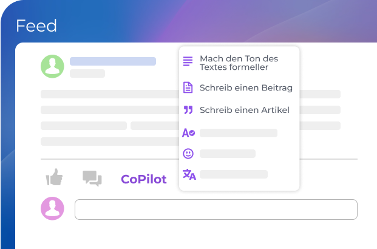This screenshot has width=377, height=249.
Task: Click the placeholder label next to spell-check icon
Action: pyautogui.click(x=238, y=133)
